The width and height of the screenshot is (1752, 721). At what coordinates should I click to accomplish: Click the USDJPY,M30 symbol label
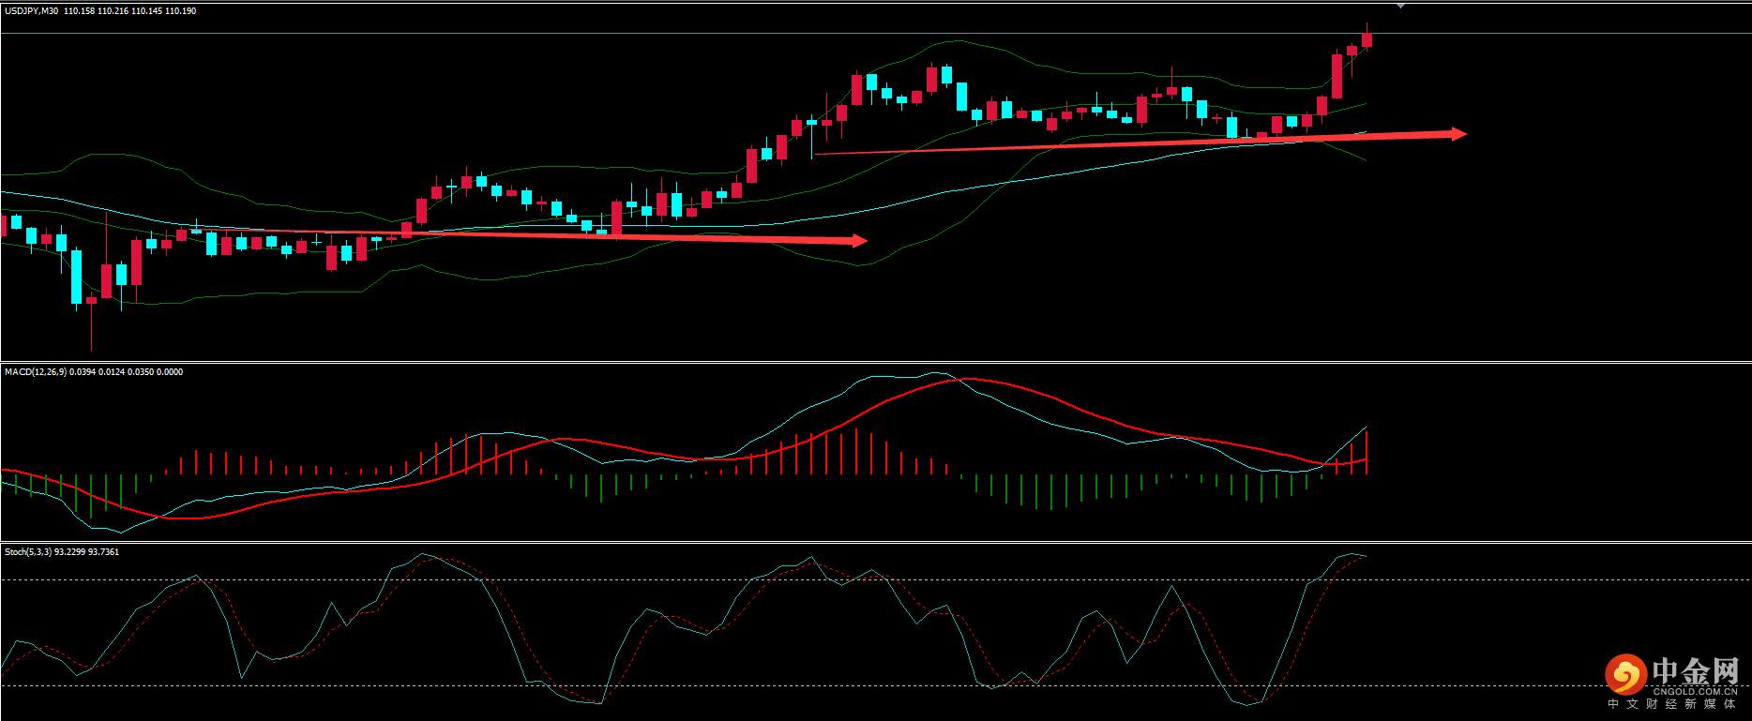(31, 11)
